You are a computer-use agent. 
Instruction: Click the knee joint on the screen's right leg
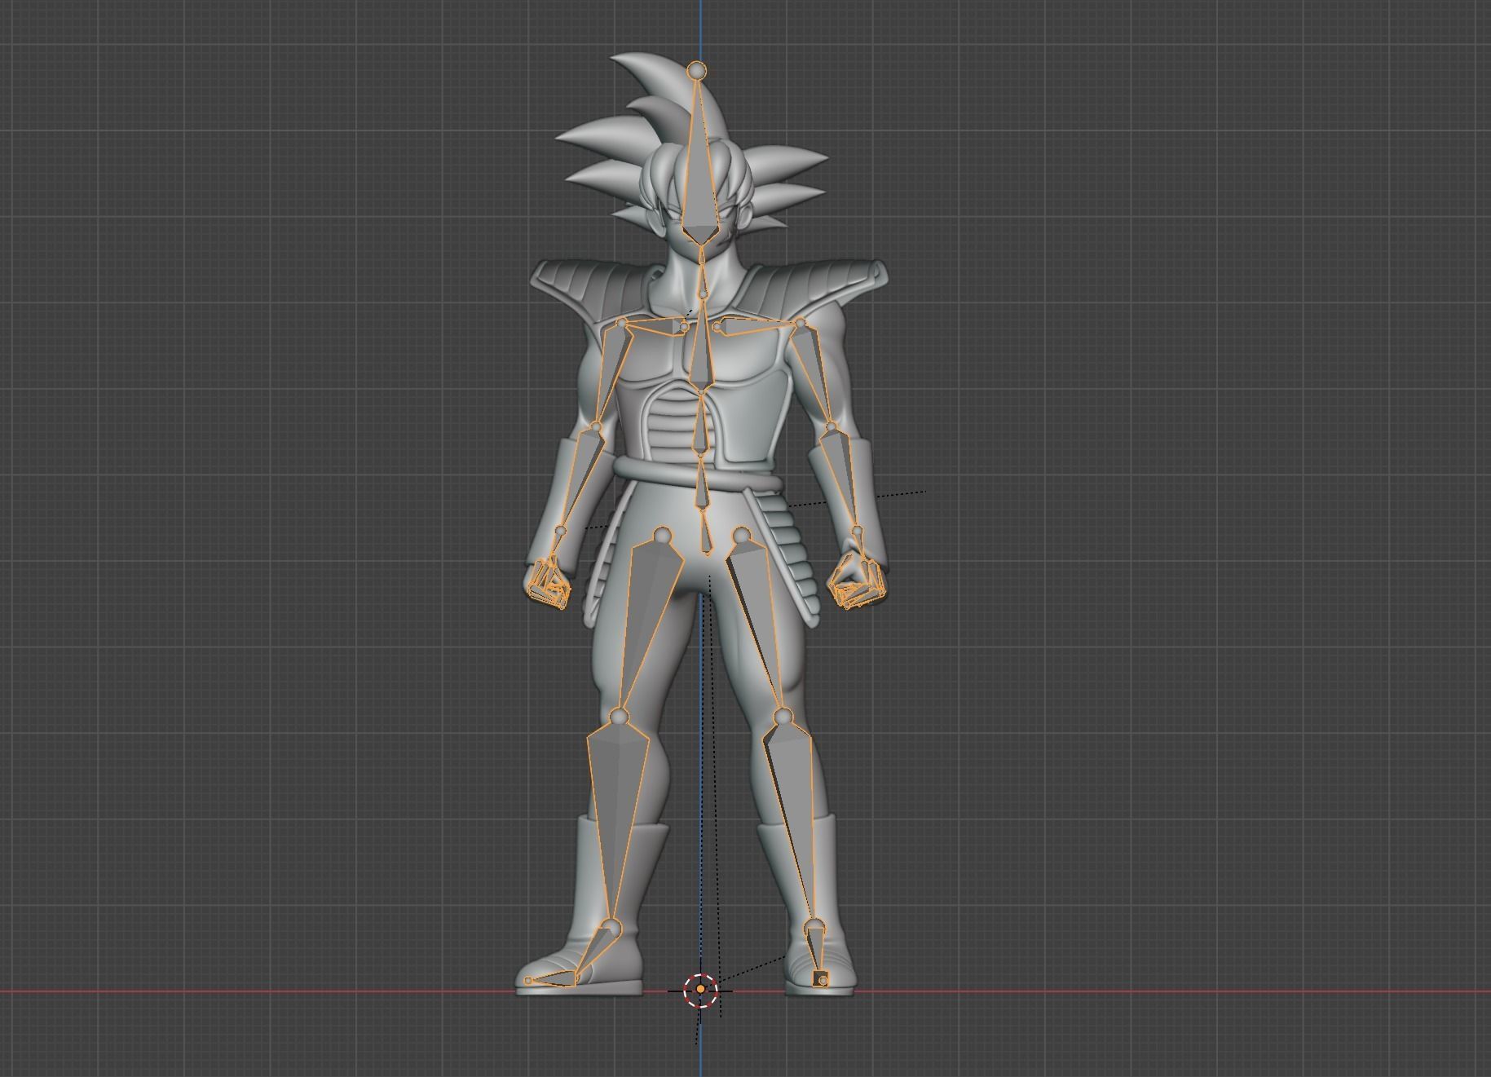coord(783,717)
